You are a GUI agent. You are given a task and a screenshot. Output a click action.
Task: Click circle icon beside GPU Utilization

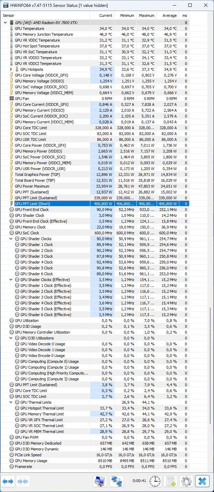point(12,321)
